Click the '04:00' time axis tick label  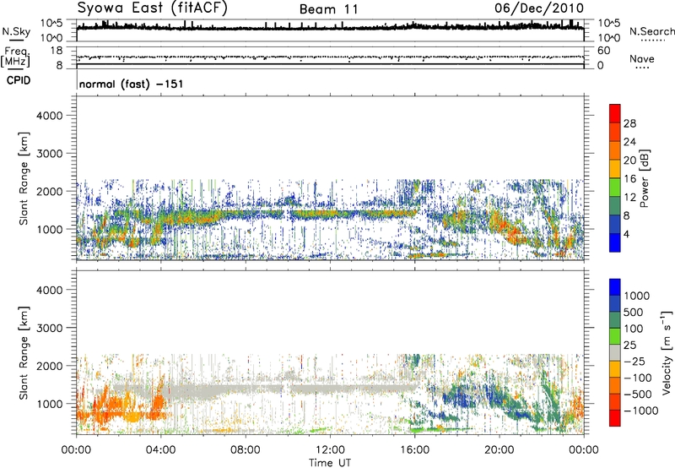[x=160, y=450]
